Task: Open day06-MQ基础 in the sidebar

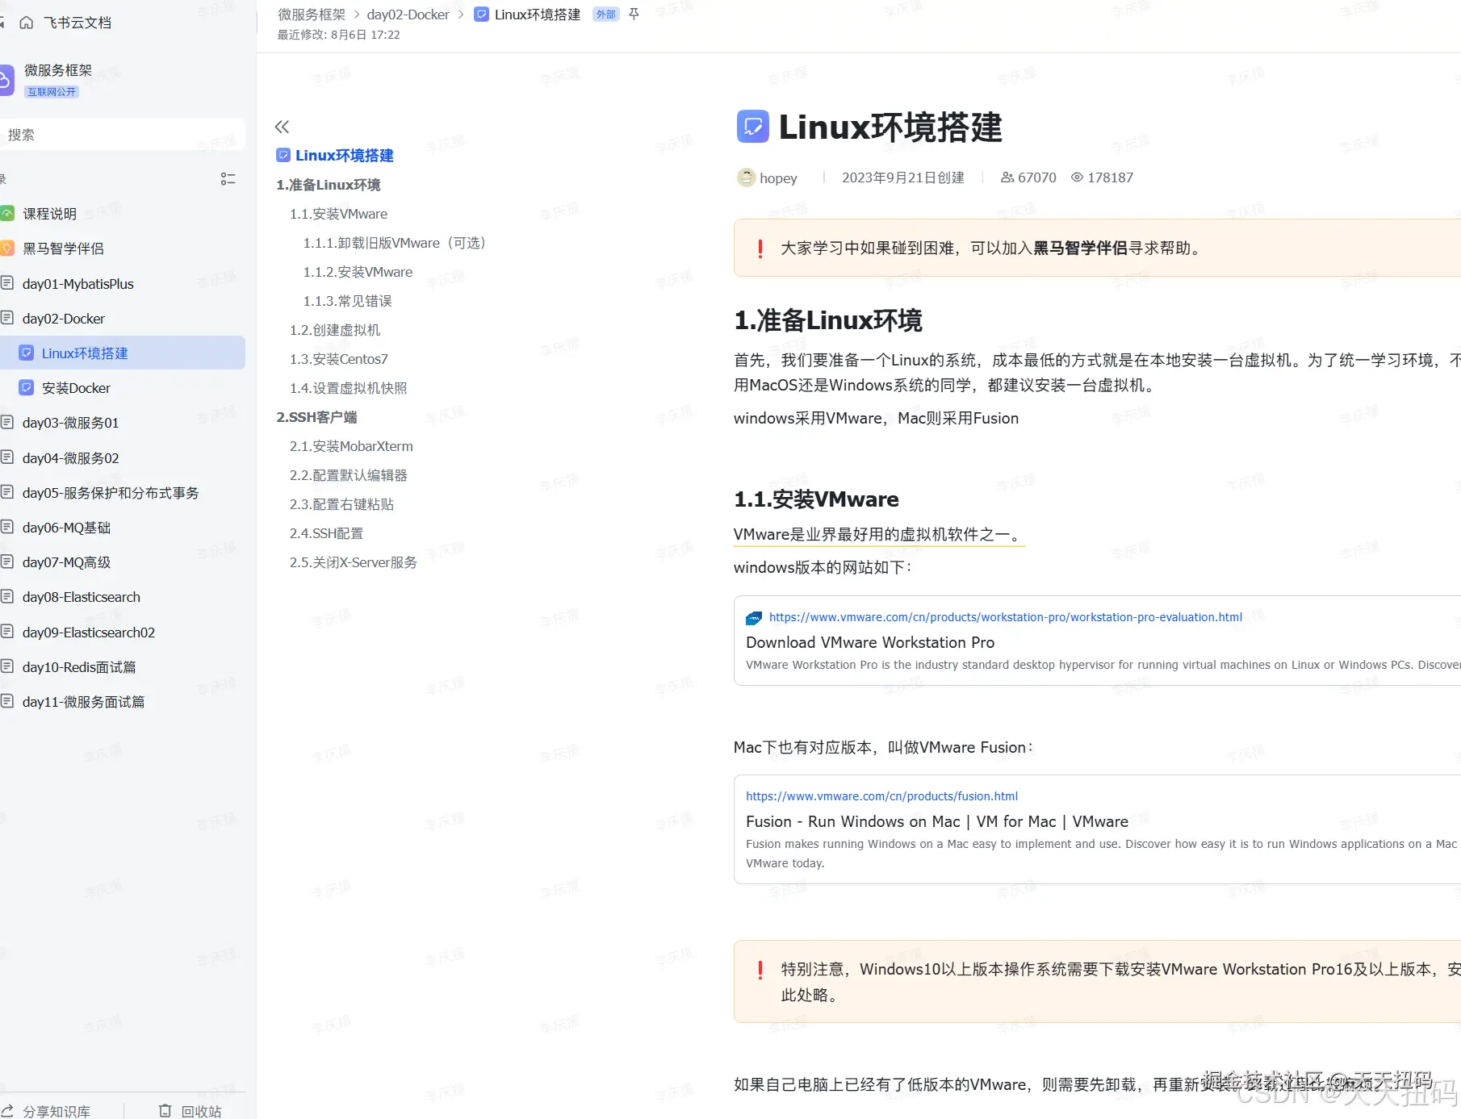Action: point(66,528)
